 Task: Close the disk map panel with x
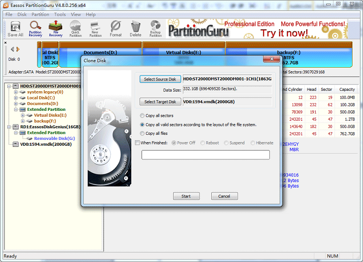pos(5,43)
